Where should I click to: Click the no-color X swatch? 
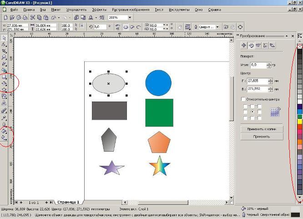[300, 46]
